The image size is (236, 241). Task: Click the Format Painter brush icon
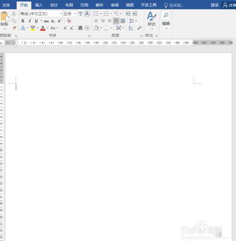[14, 28]
